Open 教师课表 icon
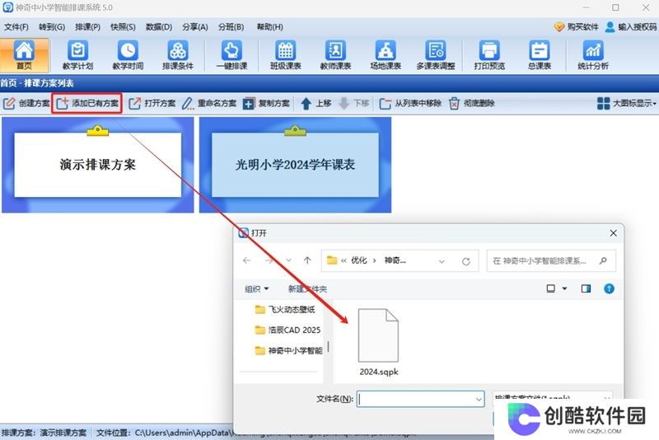This screenshot has width=659, height=440. coord(335,54)
